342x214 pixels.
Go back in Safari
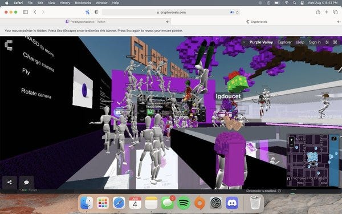click(x=35, y=12)
